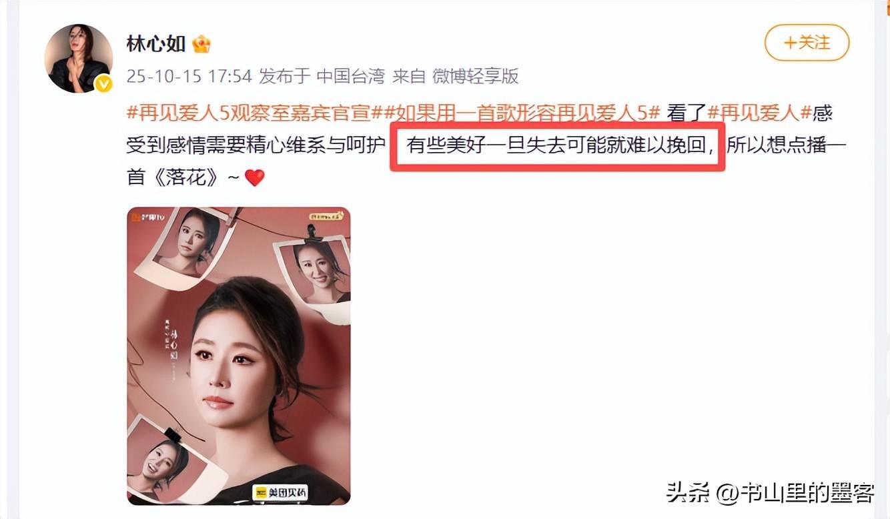This screenshot has width=890, height=519.
Task: Click the +关注 follow button
Action: [807, 43]
